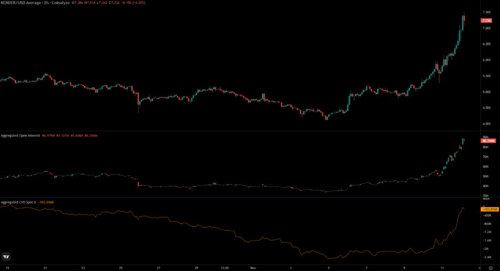
Task: Click the TradingView logo icon
Action: pyautogui.click(x=6, y=256)
